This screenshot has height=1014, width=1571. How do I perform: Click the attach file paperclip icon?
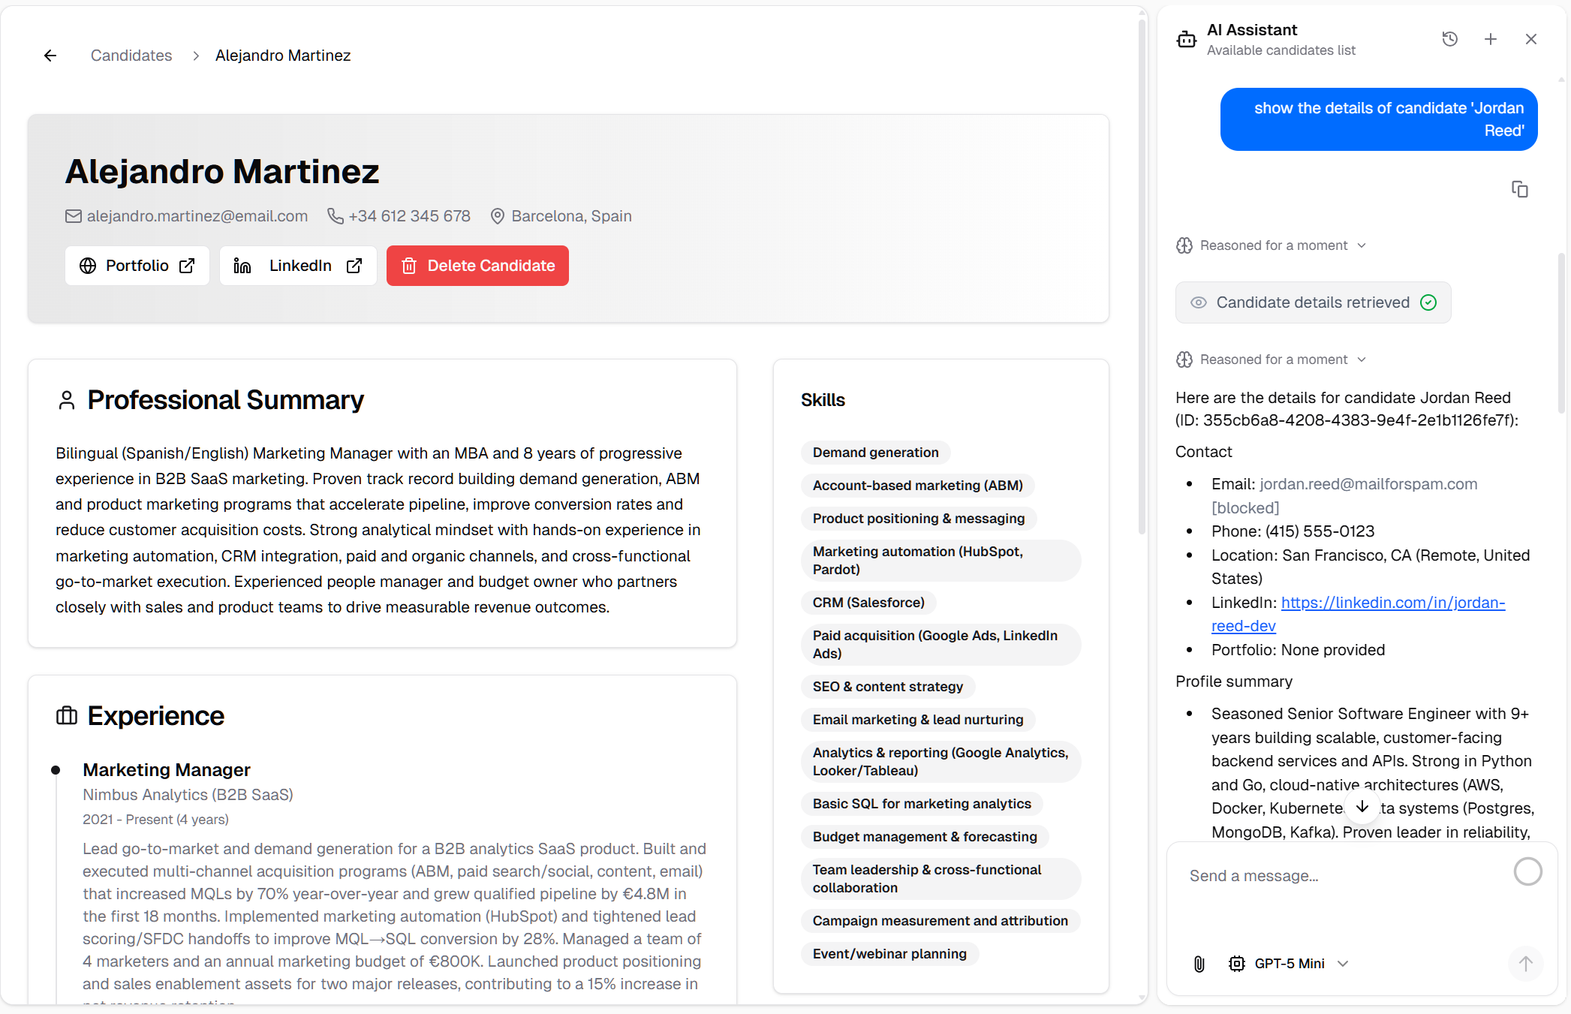coord(1199,964)
